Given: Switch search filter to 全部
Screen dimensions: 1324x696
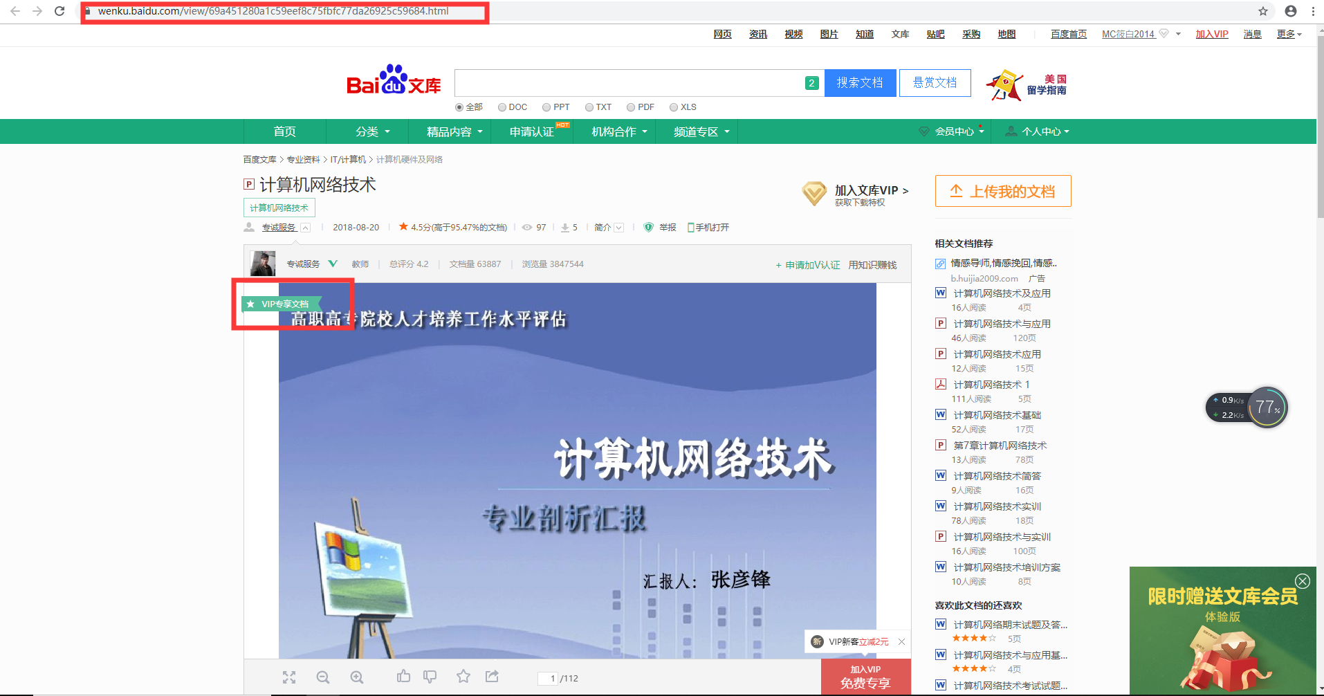Looking at the screenshot, I should coord(459,107).
